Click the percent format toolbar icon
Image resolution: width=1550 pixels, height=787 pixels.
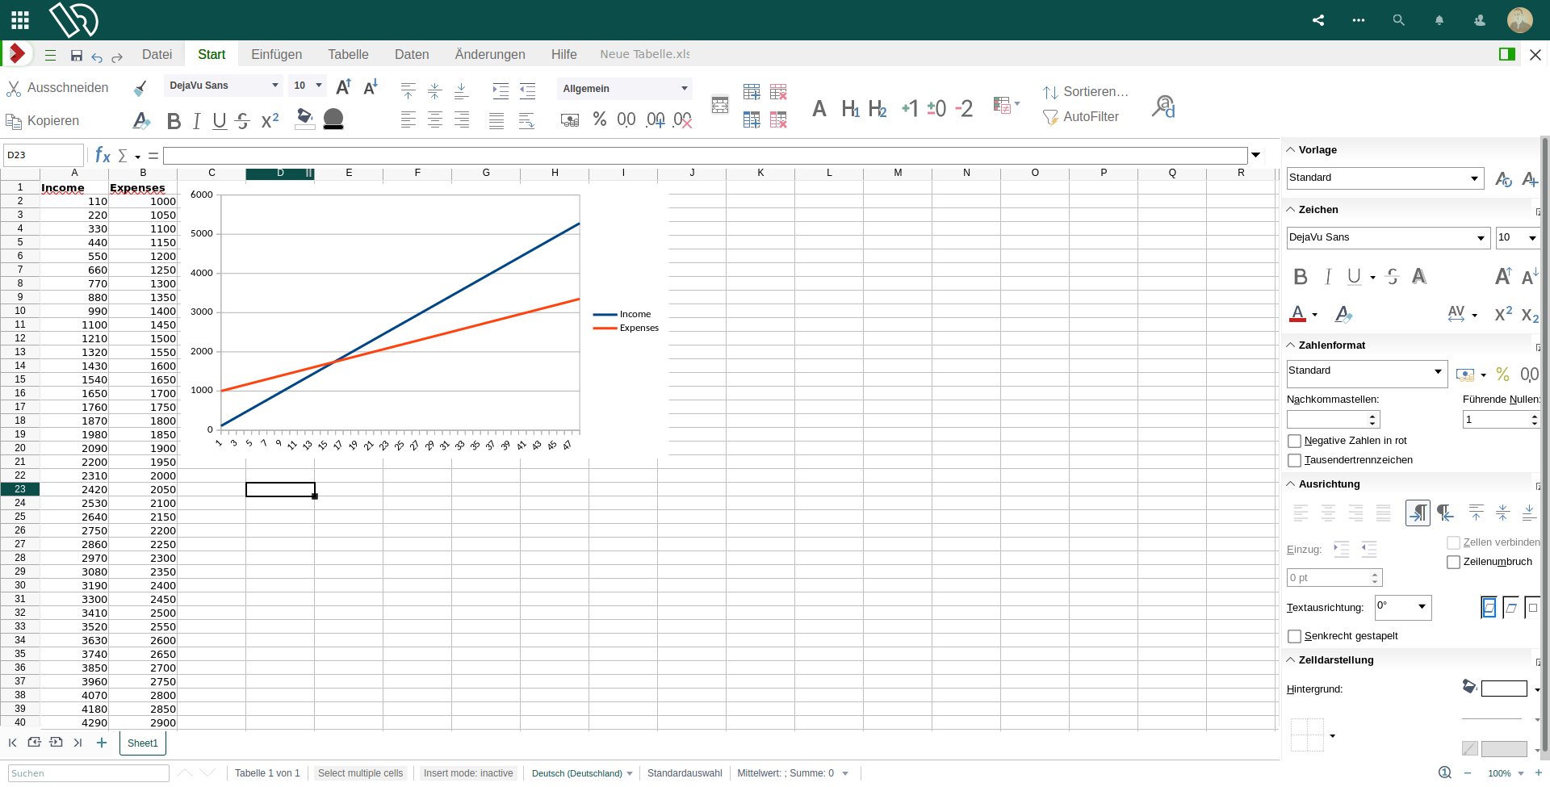pos(599,119)
